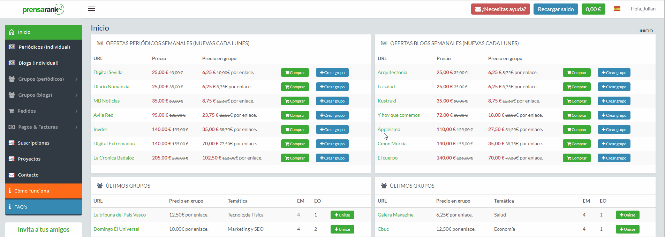This screenshot has width=665, height=237.
Task: Buy Digital Sevilla with Comprar
Action: 295,73
